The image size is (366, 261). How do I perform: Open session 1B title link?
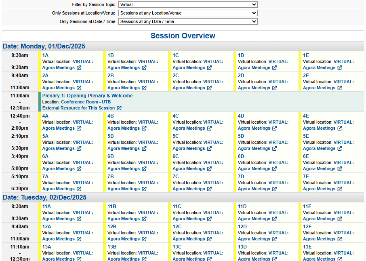pos(111,55)
